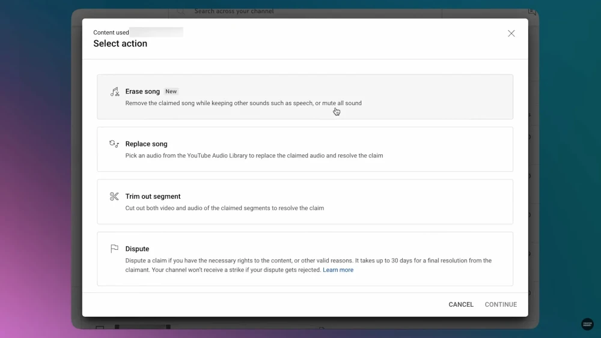The height and width of the screenshot is (338, 601).
Task: Click the Erase song music note icon
Action: pos(114,92)
